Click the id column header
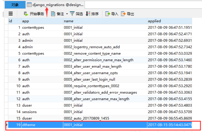Screen dimensions: 202x132 (x=15, y=21)
